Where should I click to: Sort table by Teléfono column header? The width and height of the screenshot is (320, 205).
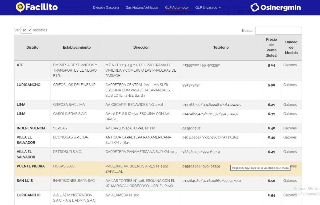pos(221,48)
